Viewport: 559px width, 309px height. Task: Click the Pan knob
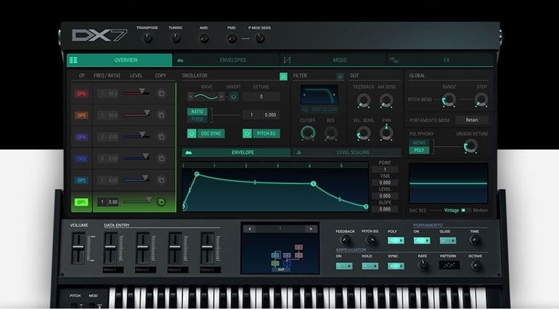(386, 133)
